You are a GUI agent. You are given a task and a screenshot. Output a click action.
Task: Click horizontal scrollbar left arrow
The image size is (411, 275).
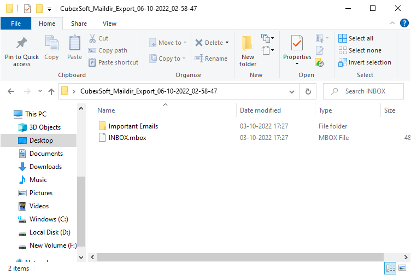point(92,257)
